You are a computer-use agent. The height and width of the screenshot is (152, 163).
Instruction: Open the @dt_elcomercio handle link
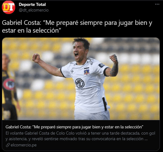point(34,10)
